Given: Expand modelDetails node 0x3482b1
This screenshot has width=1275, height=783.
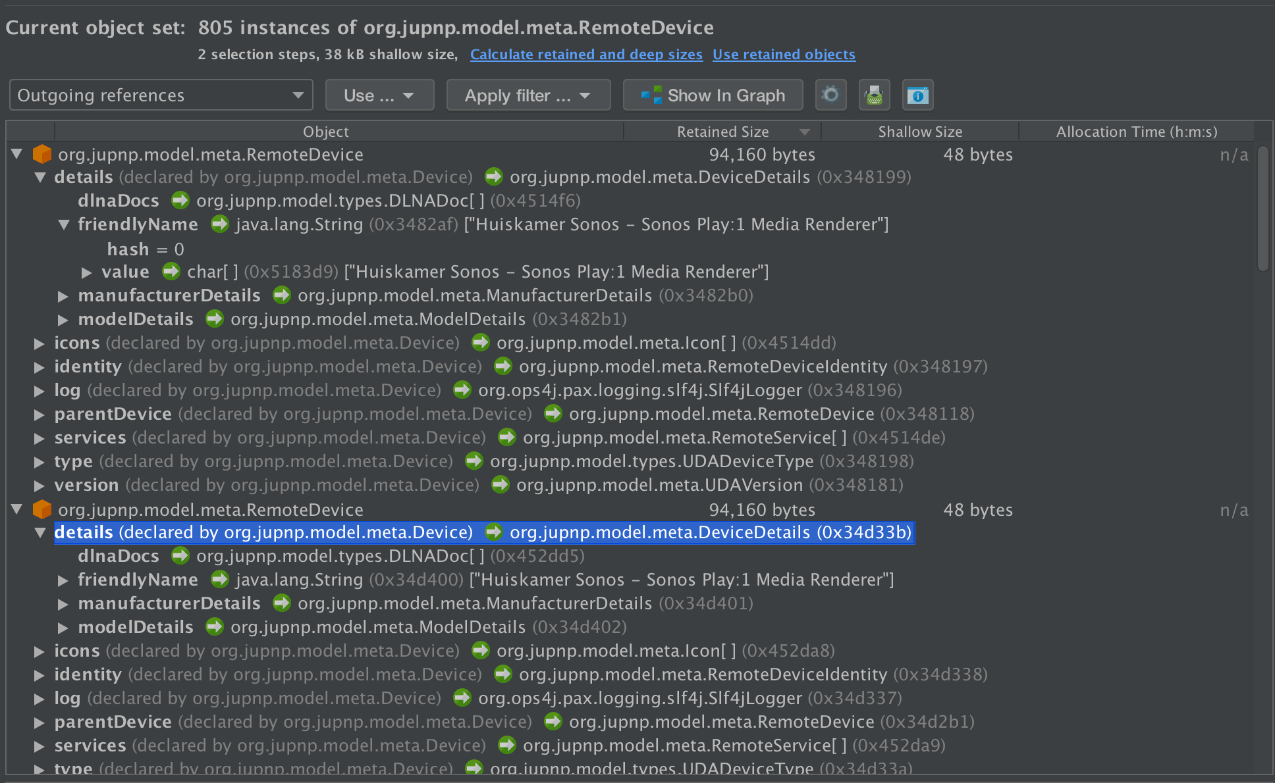Looking at the screenshot, I should [63, 320].
